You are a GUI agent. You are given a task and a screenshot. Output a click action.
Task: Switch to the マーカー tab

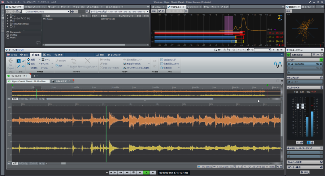[66, 7]
